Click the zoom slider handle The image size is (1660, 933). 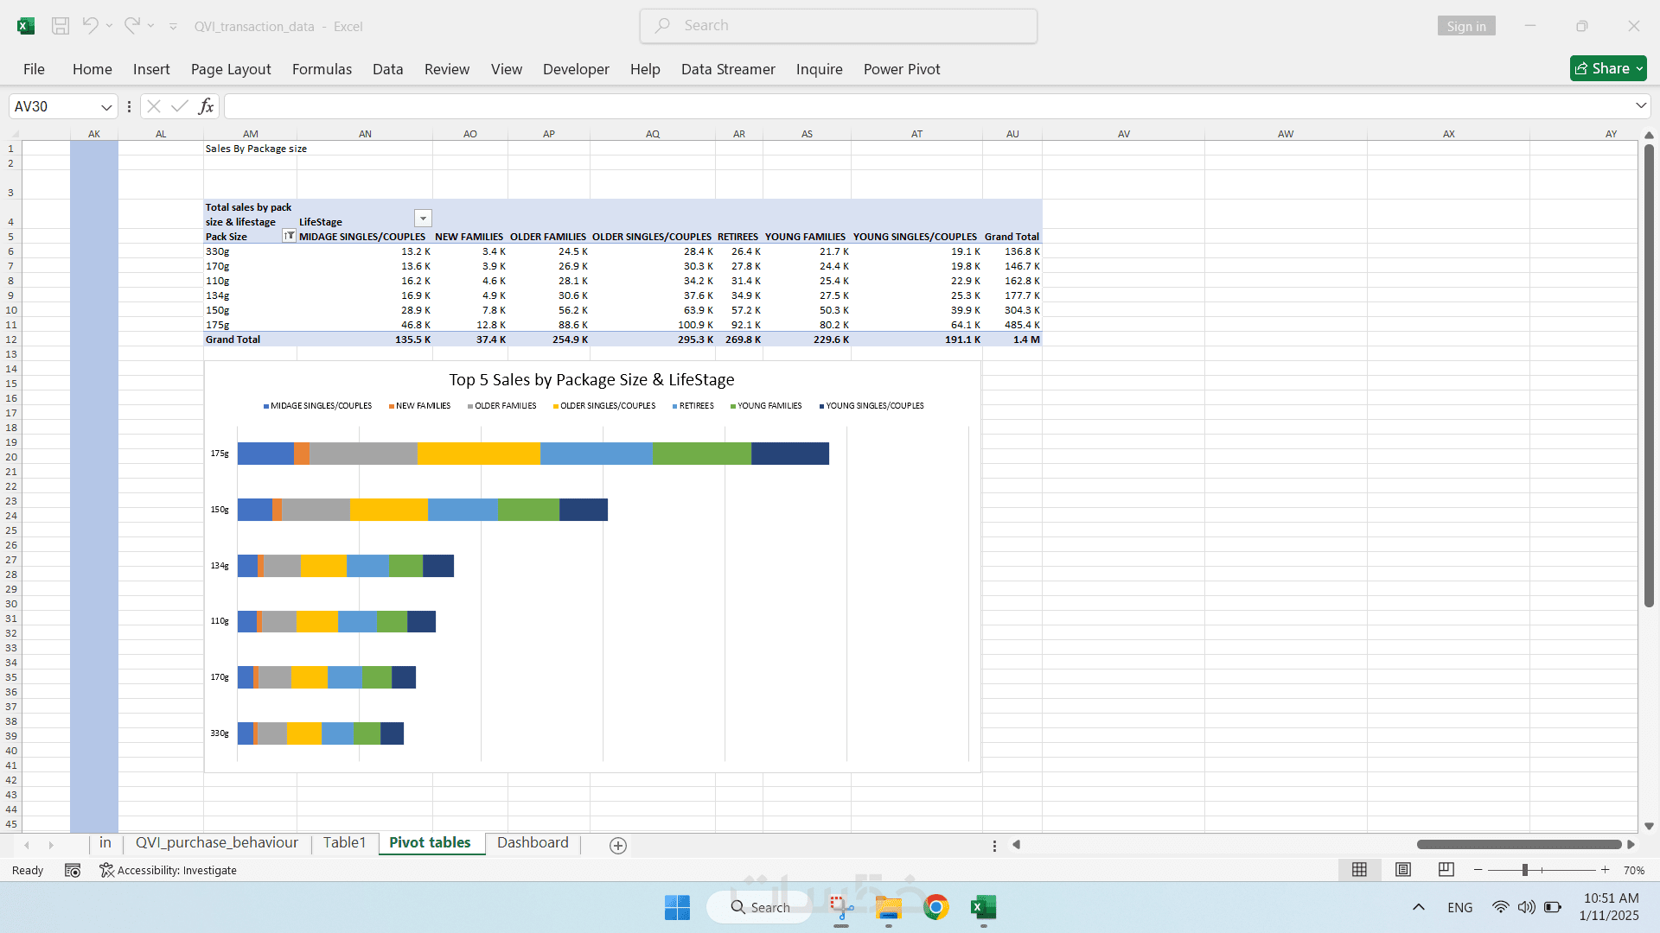(x=1524, y=870)
